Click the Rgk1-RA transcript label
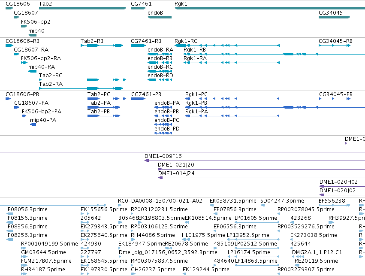 195,58
